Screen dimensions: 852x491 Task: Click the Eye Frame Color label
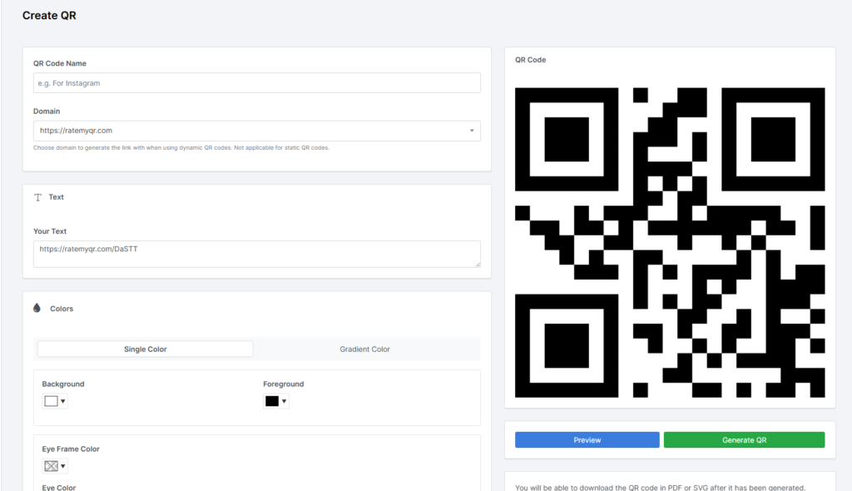(71, 449)
